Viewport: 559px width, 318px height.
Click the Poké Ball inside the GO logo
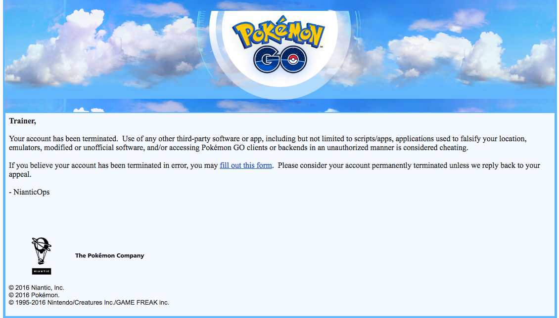tap(296, 61)
